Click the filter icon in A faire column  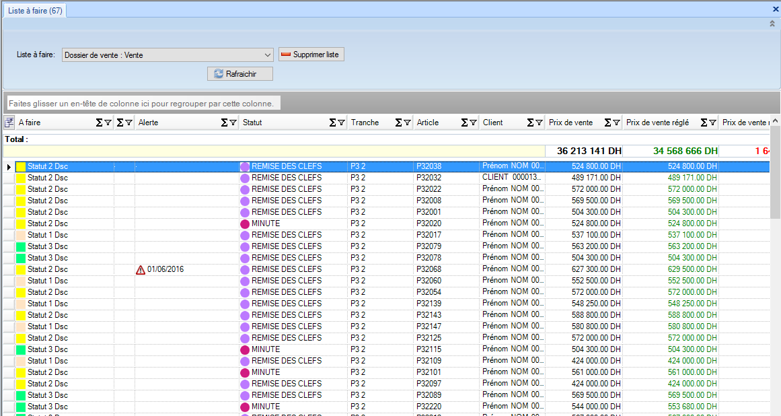(108, 123)
